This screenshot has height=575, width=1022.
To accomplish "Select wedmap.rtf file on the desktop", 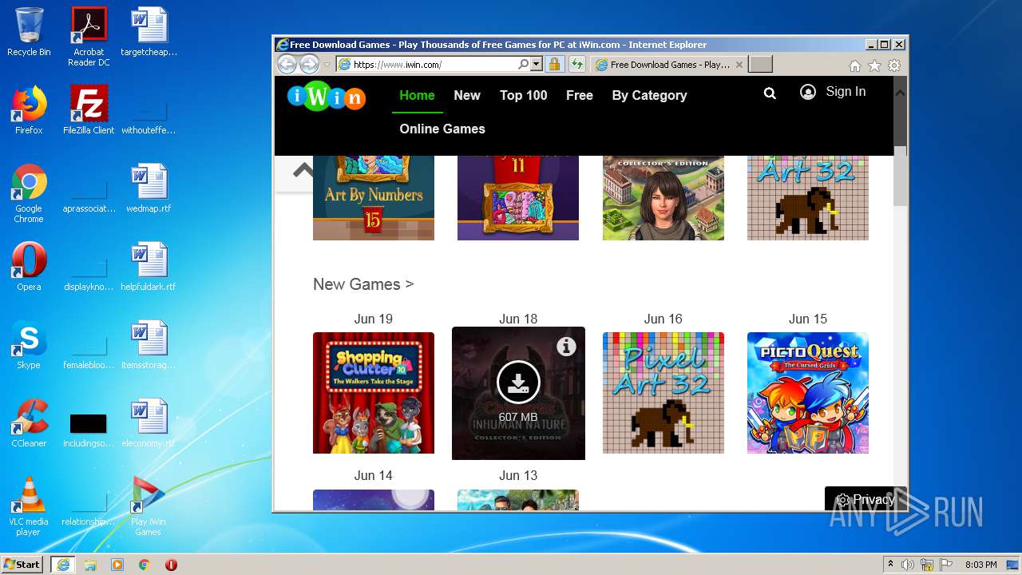I will coord(149,188).
